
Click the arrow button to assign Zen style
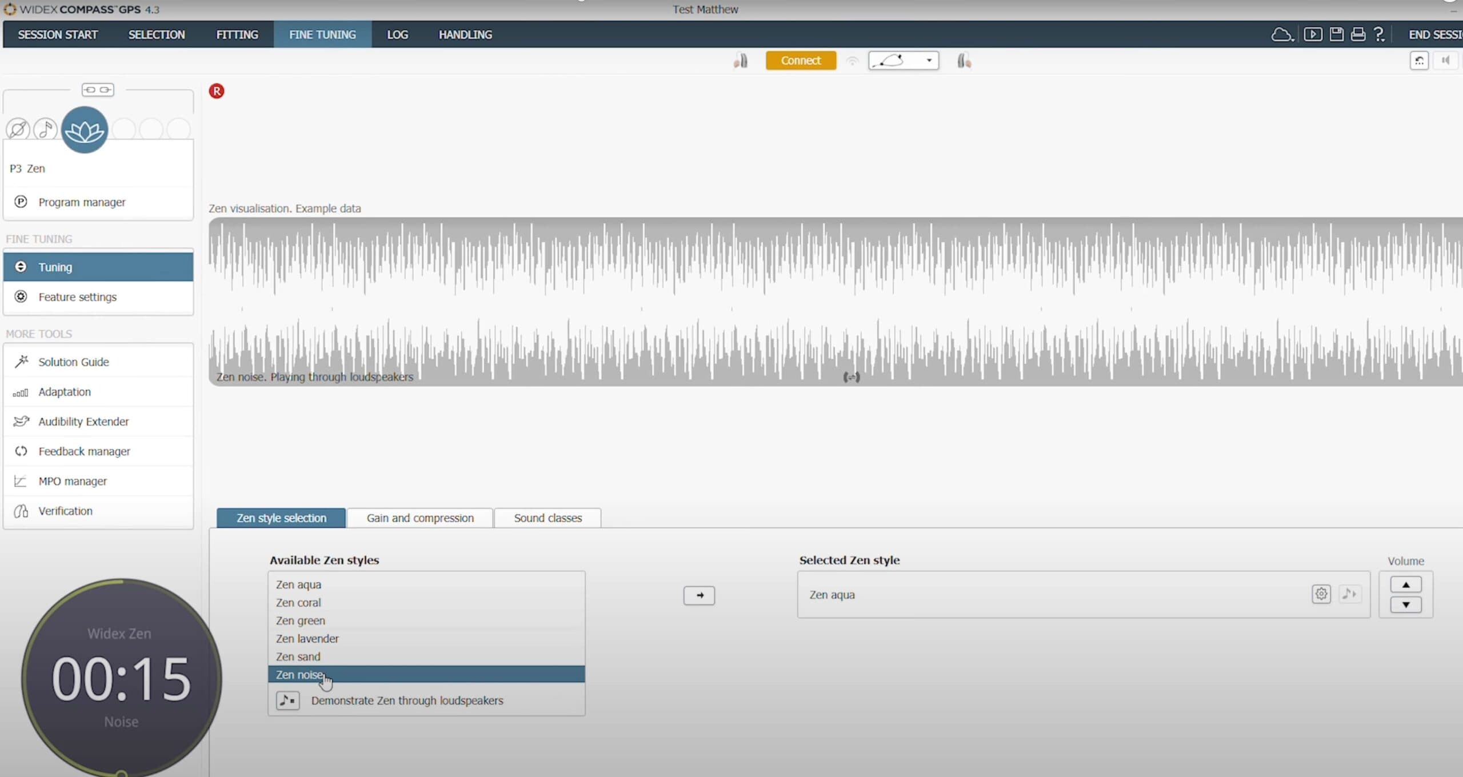coord(699,595)
